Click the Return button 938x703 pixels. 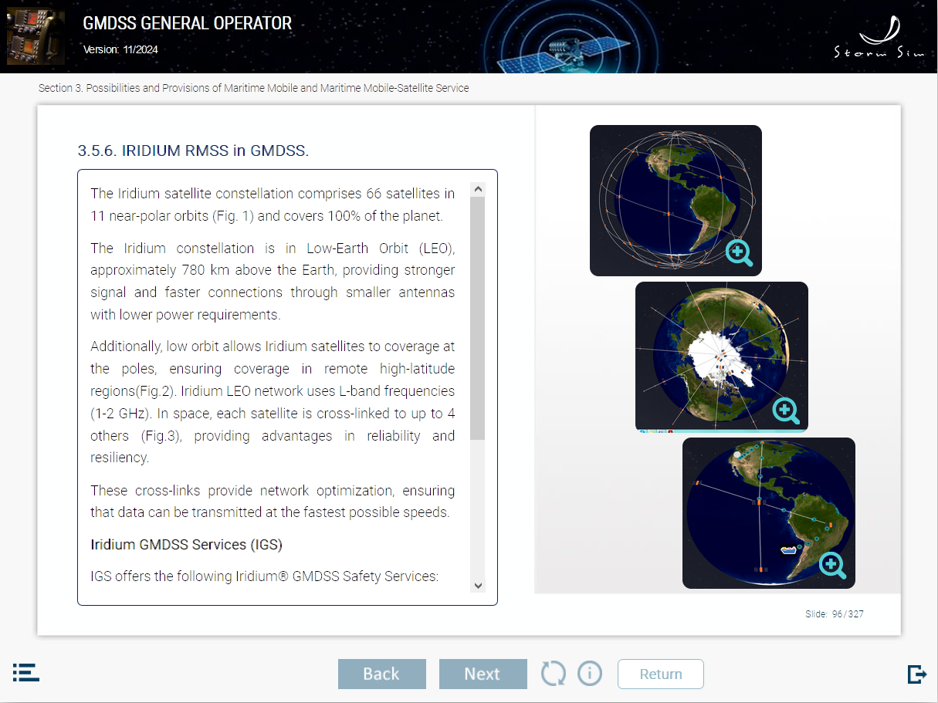point(660,674)
